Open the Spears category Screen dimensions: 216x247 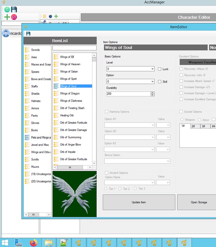35,72
